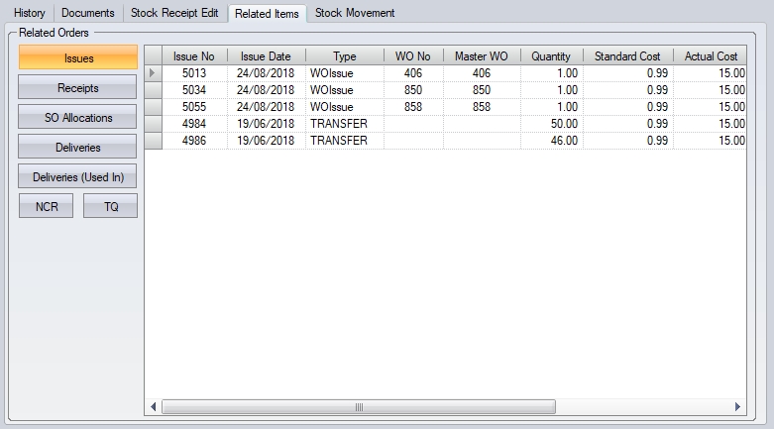Select row header of issue 5013
774x429 pixels.
pos(154,73)
